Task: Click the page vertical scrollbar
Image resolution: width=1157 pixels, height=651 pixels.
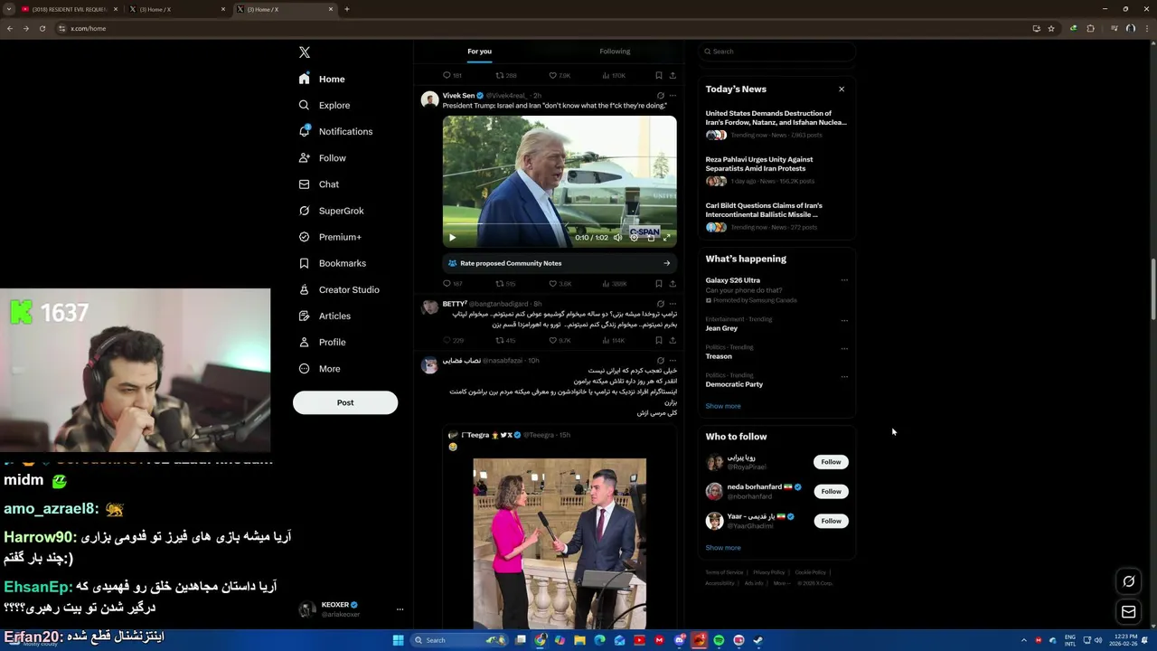Action: 1152,288
